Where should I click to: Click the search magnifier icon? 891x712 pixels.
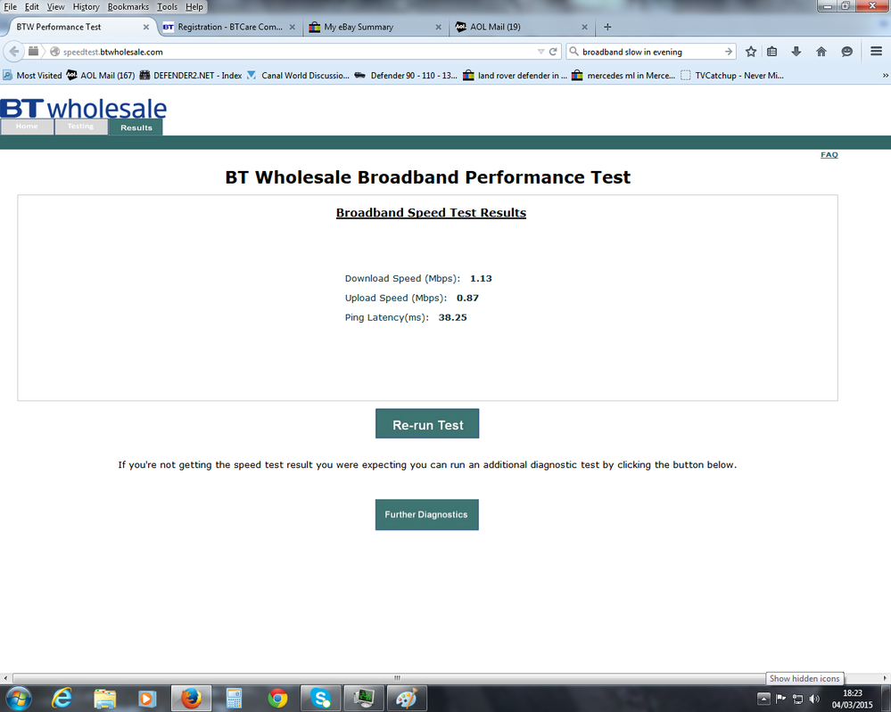[x=573, y=52]
